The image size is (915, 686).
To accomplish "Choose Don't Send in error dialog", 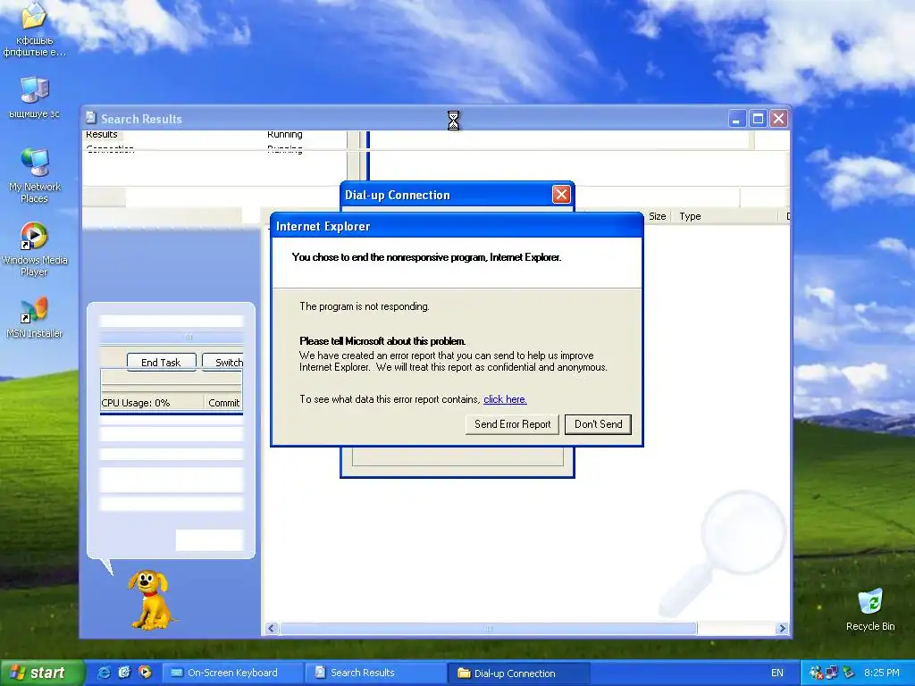I will click(x=598, y=424).
